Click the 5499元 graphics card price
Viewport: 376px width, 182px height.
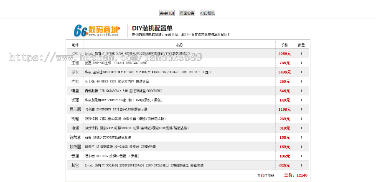(285, 72)
